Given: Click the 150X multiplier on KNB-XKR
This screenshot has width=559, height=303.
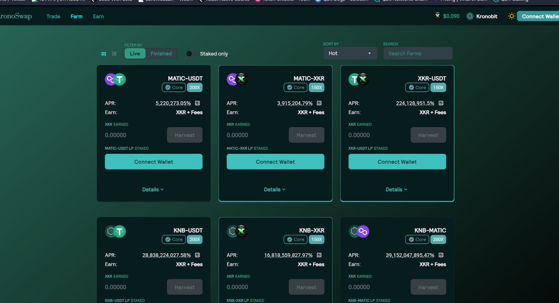Looking at the screenshot, I should tap(316, 239).
